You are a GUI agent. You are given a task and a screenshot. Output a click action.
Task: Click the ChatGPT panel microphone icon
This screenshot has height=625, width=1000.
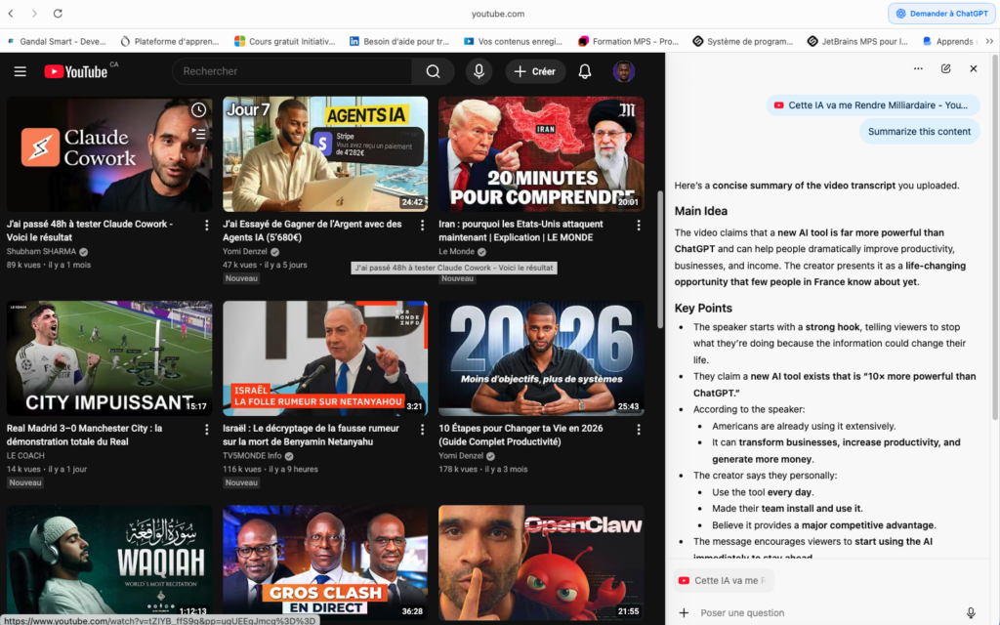(971, 612)
